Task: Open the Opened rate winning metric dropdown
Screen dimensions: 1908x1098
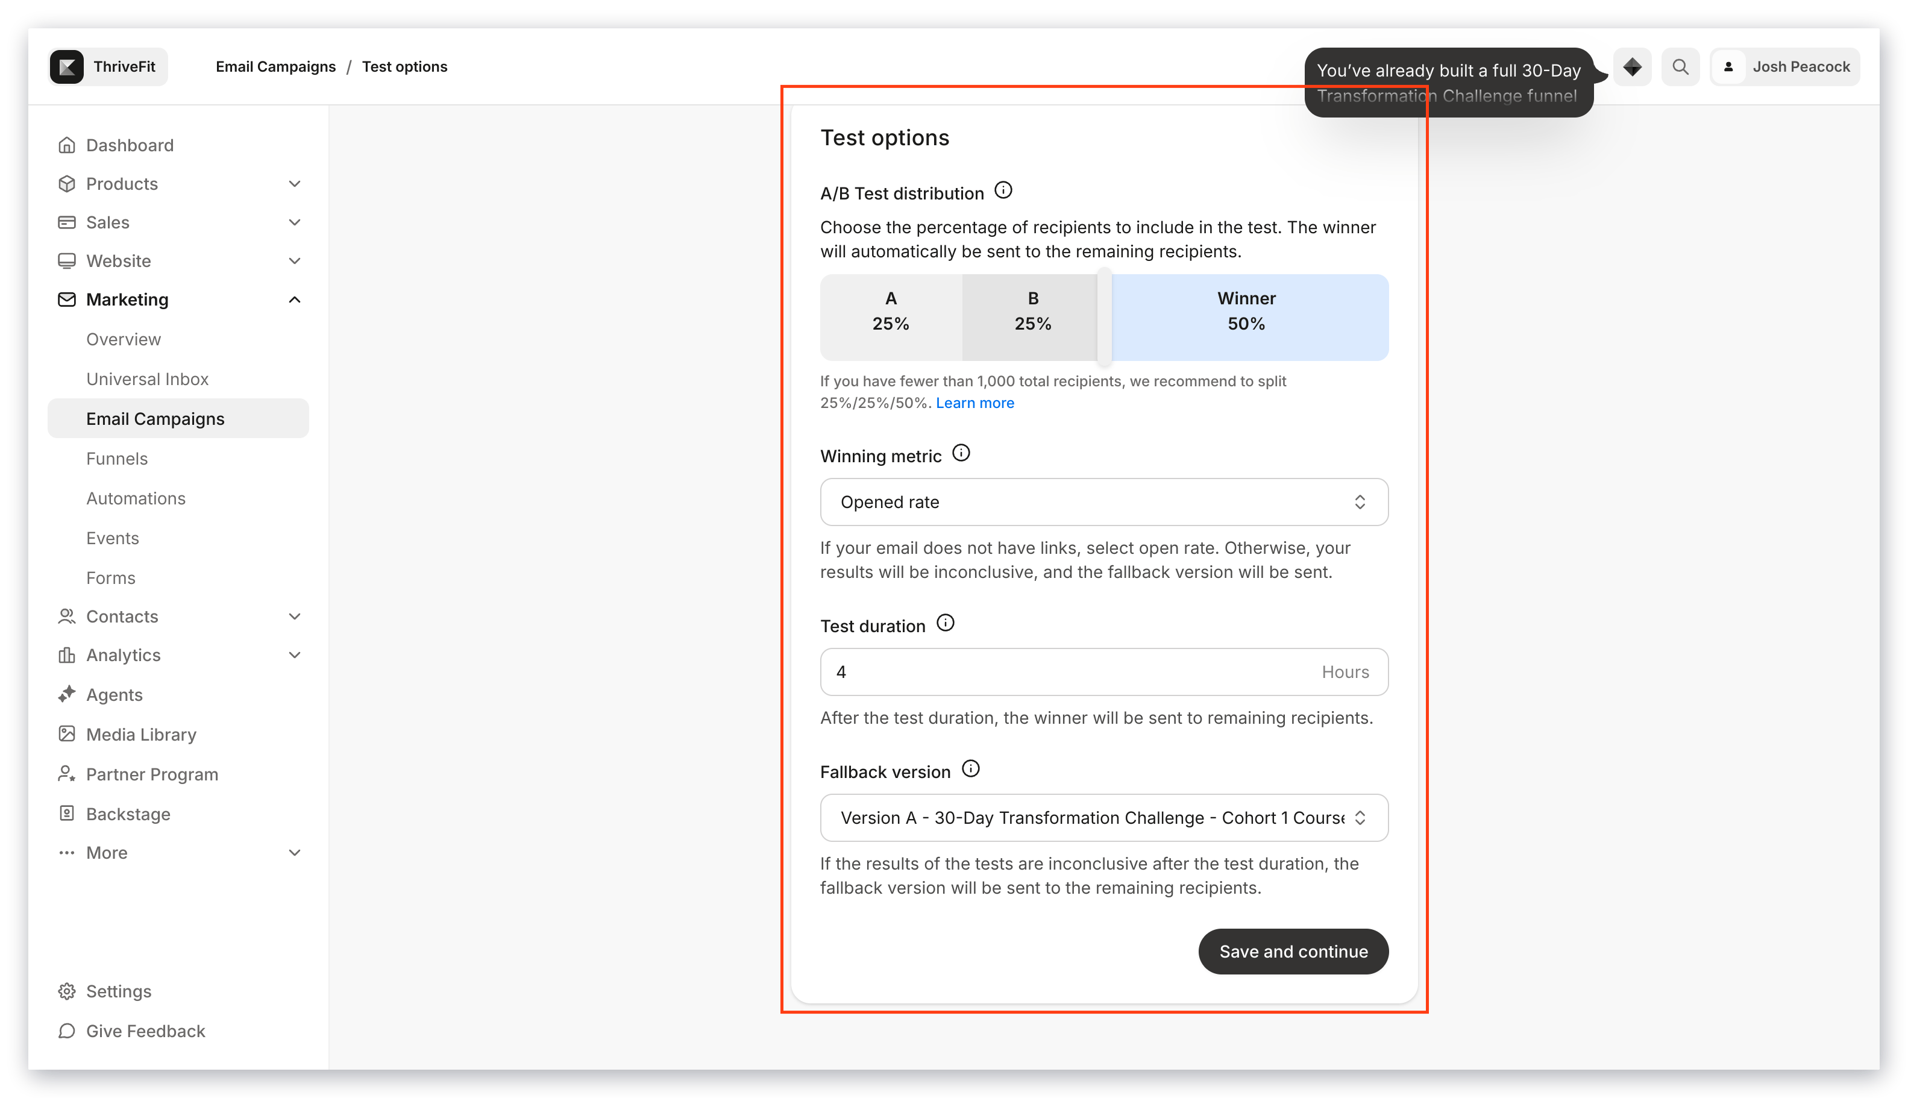Action: [x=1104, y=502]
